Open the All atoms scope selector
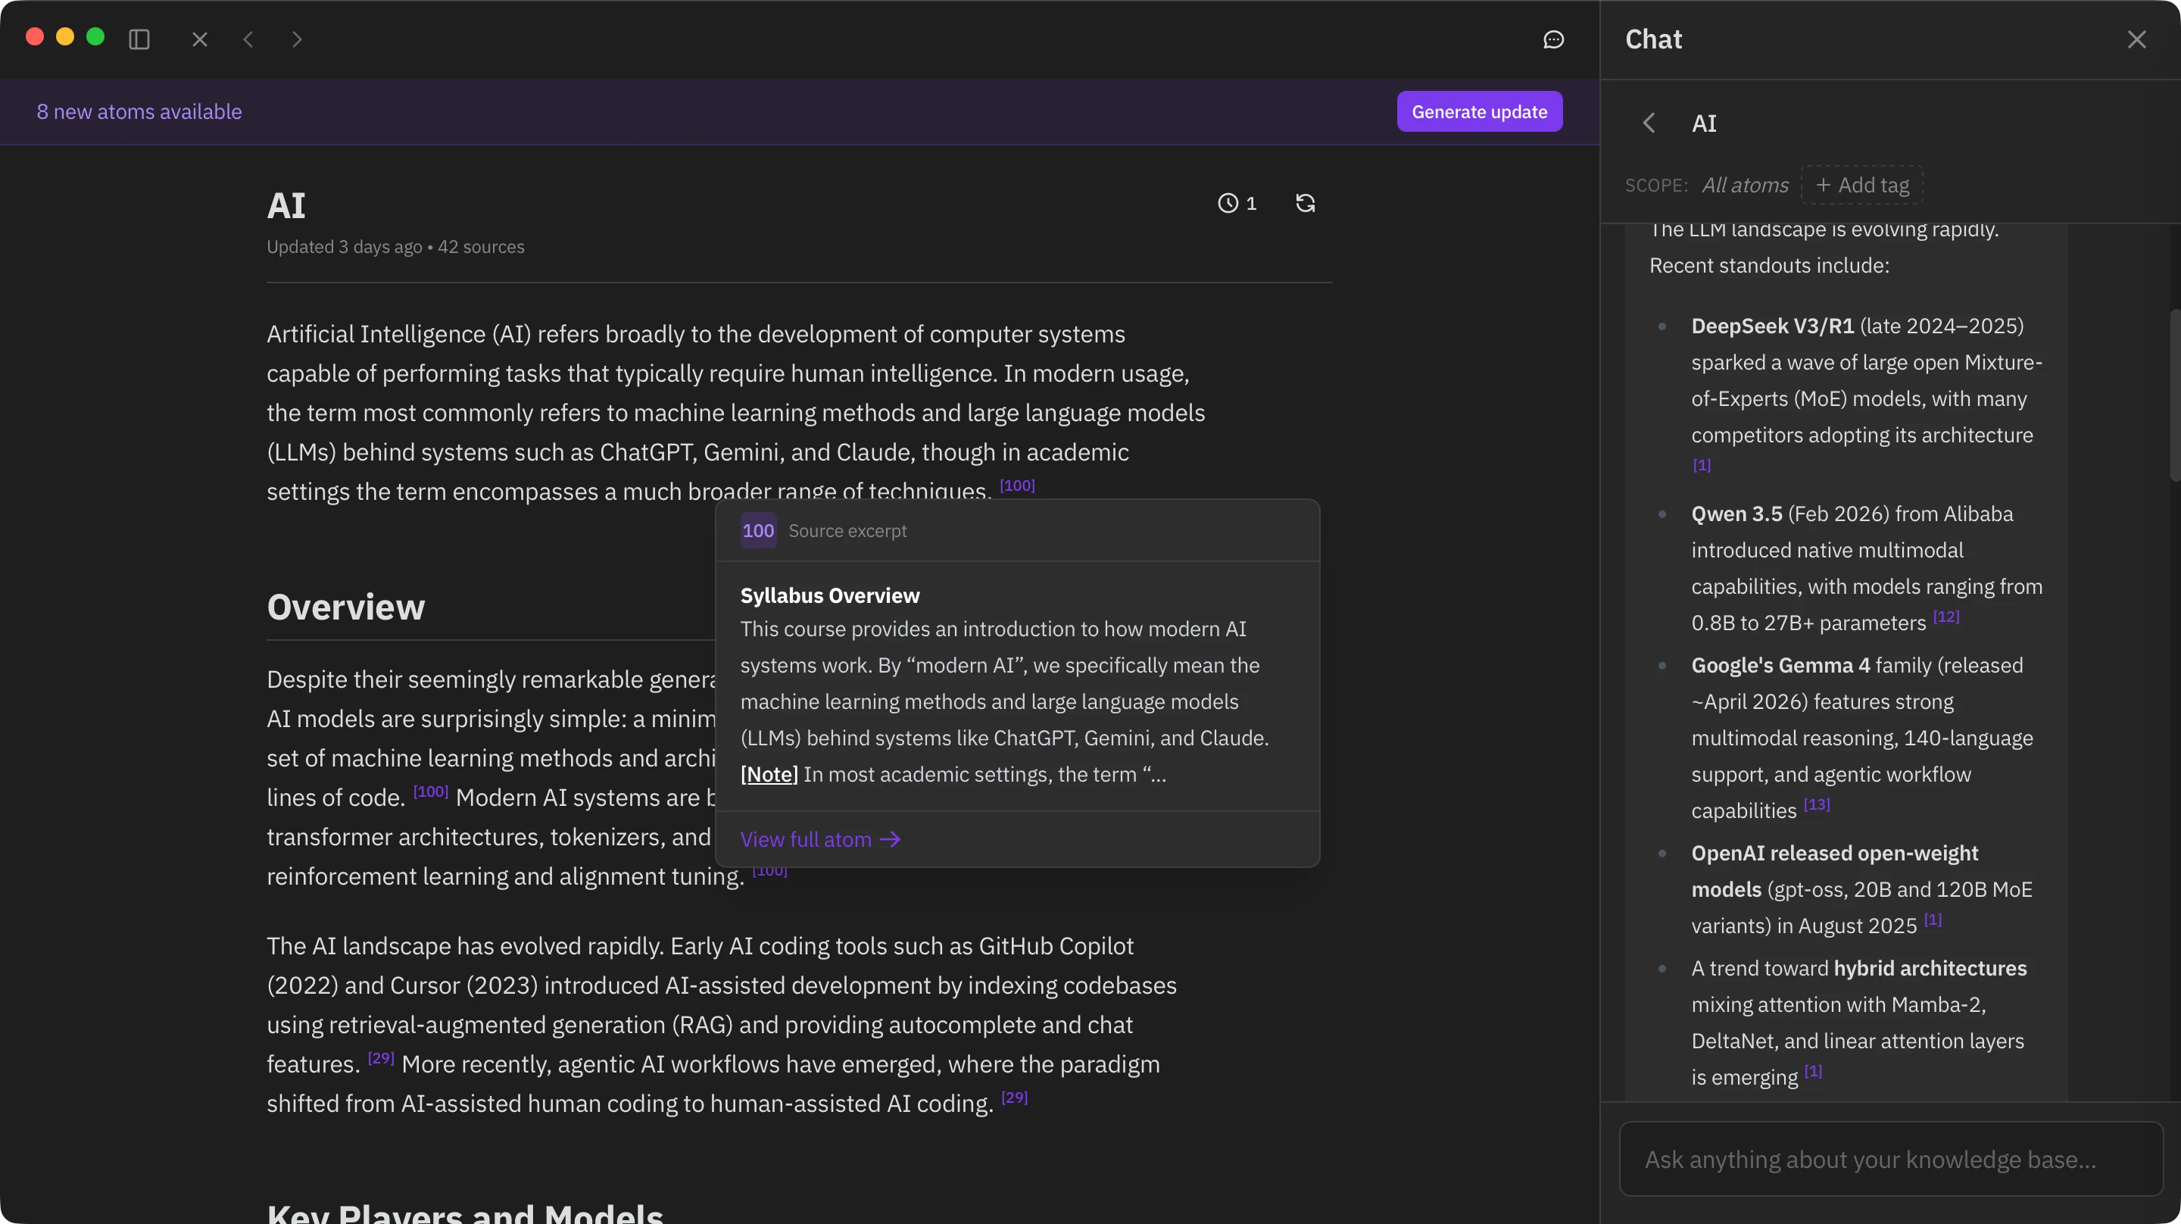This screenshot has height=1224, width=2181. point(1745,185)
